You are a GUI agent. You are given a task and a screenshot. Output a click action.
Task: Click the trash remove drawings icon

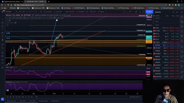point(3,68)
